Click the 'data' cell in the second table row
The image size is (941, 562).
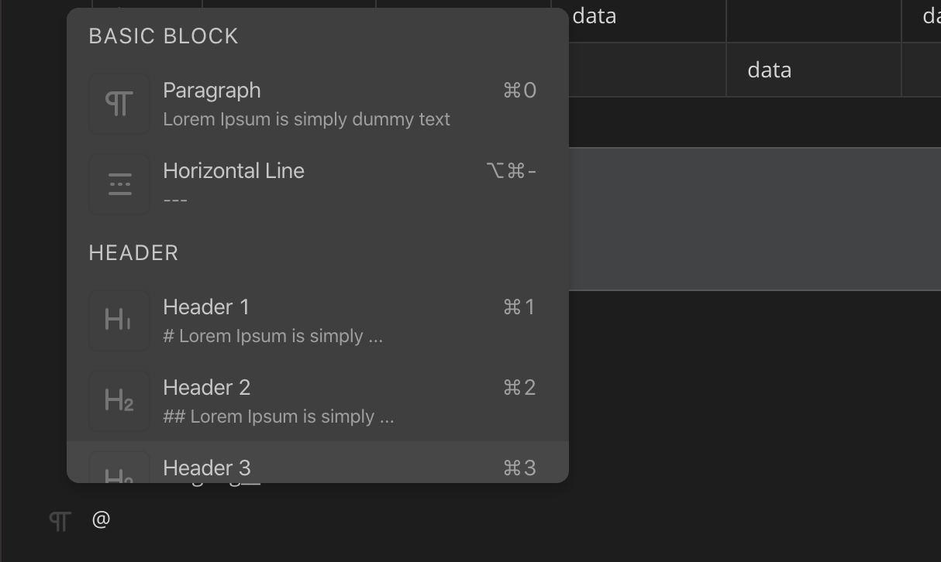click(769, 70)
